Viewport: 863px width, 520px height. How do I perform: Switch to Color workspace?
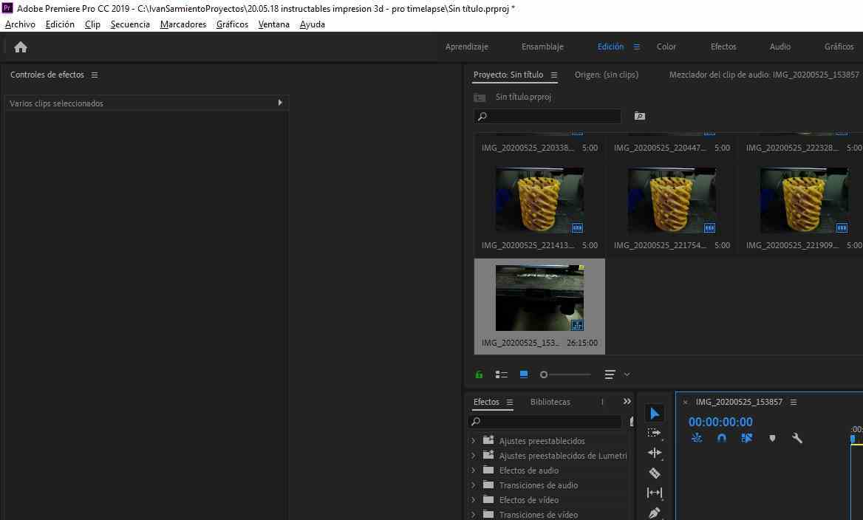coord(666,47)
